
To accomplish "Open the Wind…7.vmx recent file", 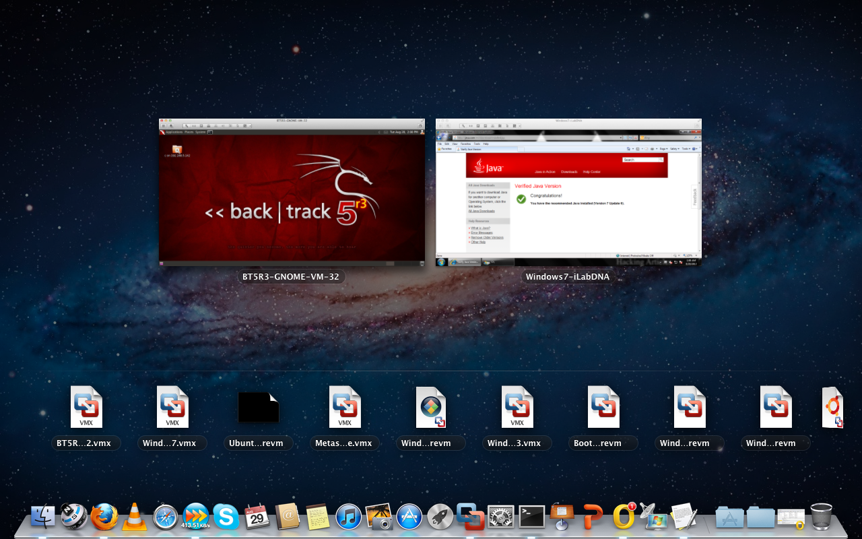I will (x=172, y=407).
